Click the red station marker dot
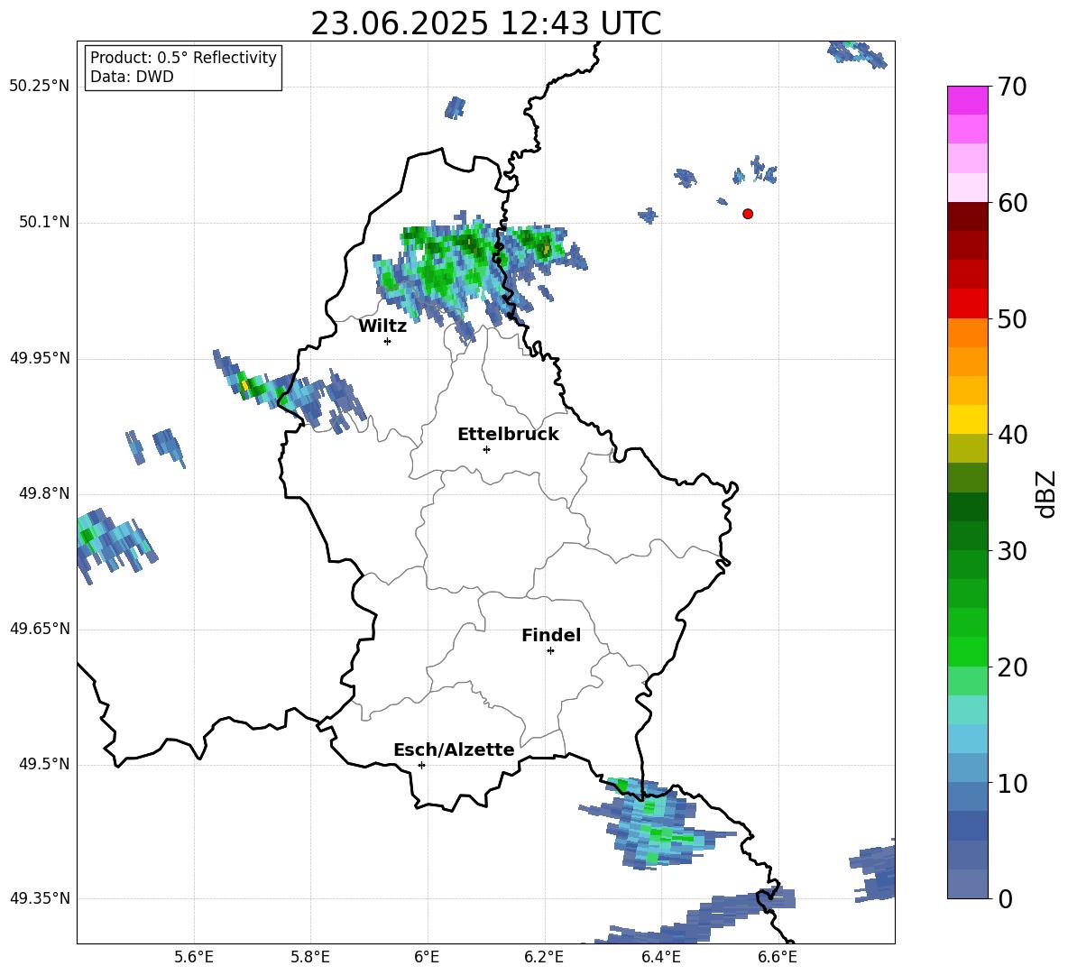Image resolution: width=1068 pixels, height=975 pixels. point(748,214)
